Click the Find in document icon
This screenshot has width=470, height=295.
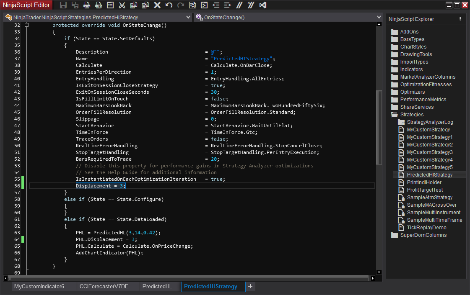coord(192,5)
